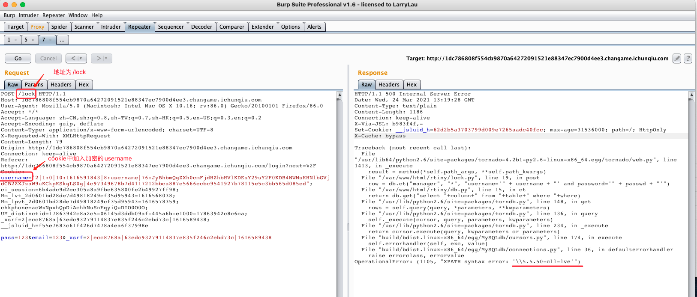
Task: Select the Hex tab in the Request pane
Action: coord(84,85)
